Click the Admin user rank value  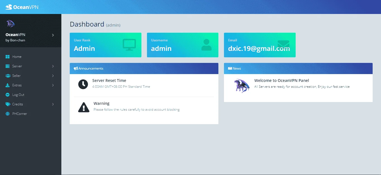click(x=84, y=48)
